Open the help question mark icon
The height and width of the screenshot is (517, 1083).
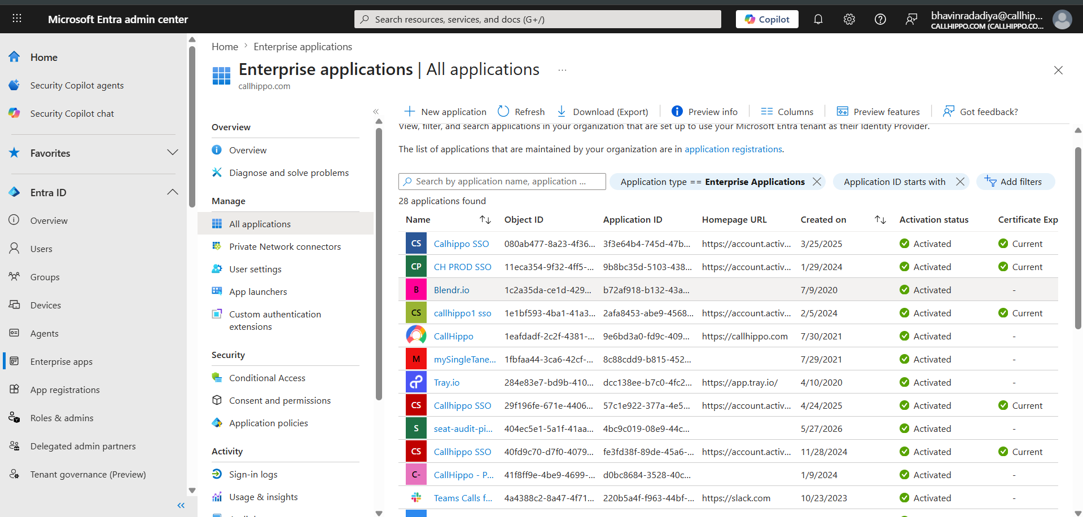click(880, 19)
